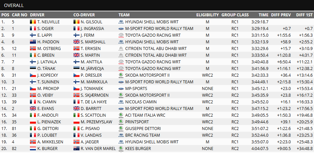314x153 pixels.
Task: Click the GROUP CLASS column header
Action: (x=235, y=15)
